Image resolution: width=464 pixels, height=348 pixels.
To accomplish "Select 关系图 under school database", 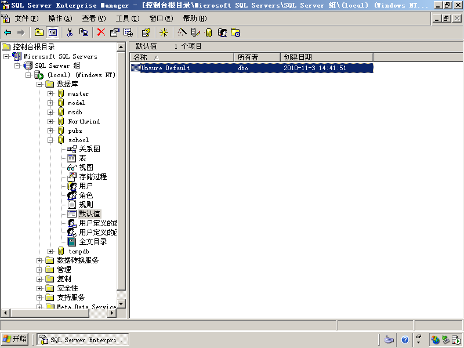I will tap(89, 149).
